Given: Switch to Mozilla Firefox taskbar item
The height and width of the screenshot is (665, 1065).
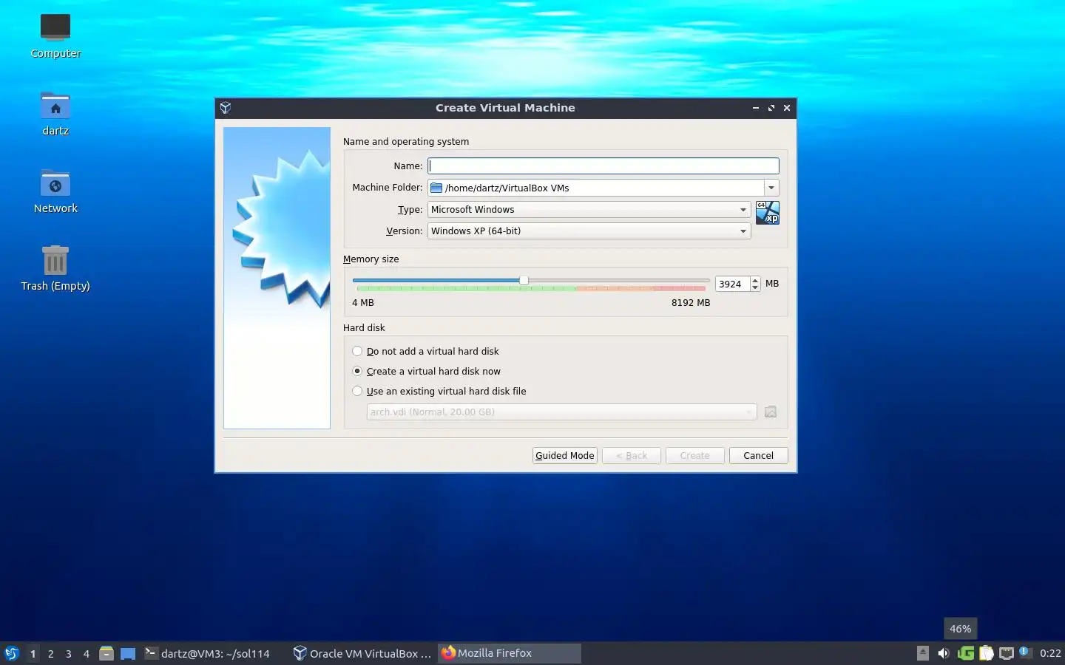Looking at the screenshot, I should click(510, 653).
